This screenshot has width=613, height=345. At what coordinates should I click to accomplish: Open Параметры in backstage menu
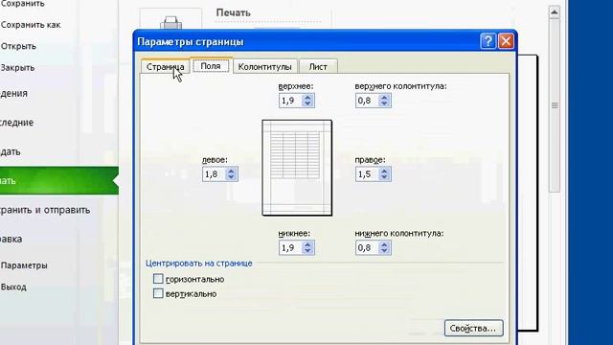24,265
